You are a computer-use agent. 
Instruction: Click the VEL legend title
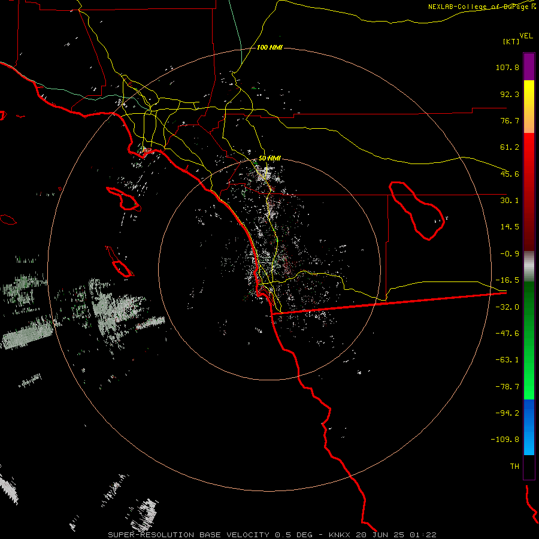point(526,36)
